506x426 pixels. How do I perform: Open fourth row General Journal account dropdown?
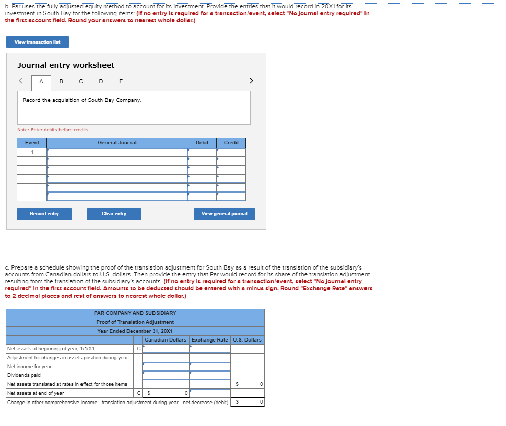(x=117, y=179)
